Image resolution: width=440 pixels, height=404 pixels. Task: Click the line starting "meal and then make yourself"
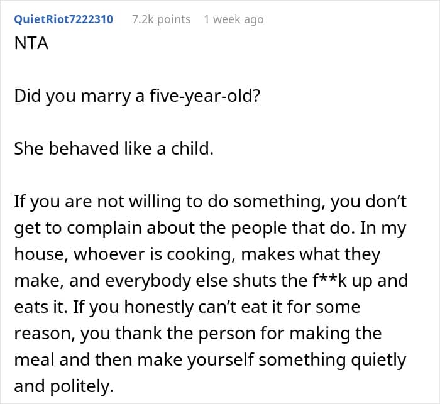pyautogui.click(x=210, y=360)
